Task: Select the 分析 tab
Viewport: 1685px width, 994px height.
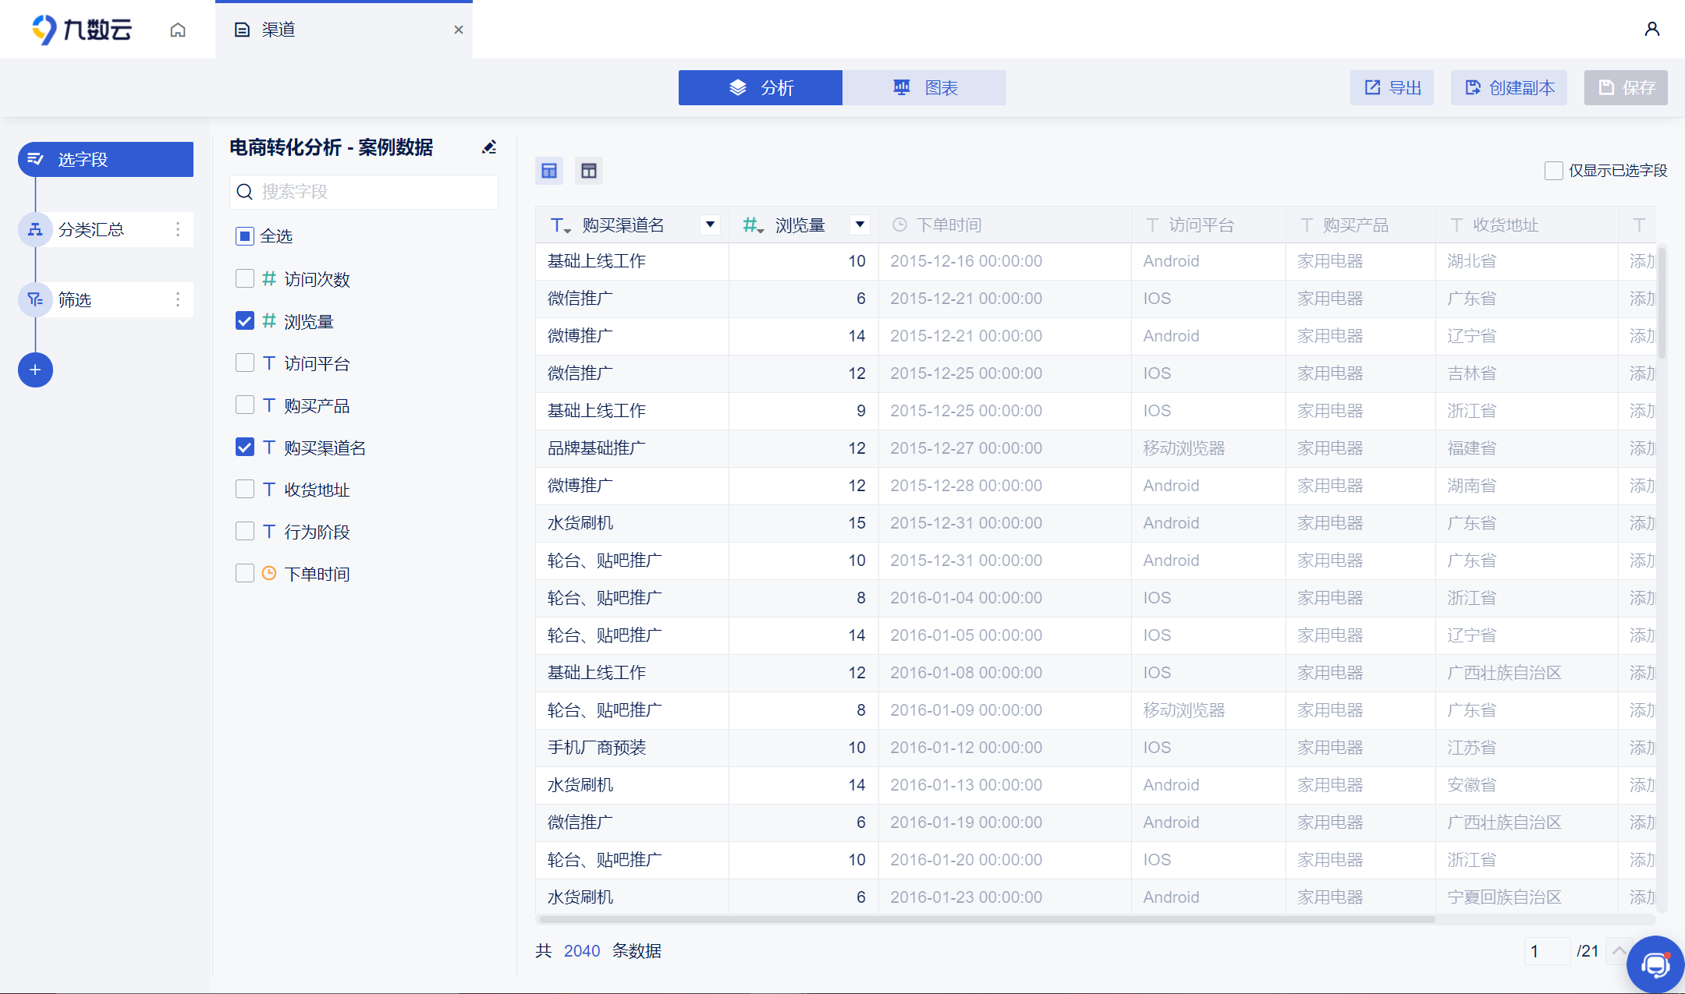Action: click(x=761, y=88)
